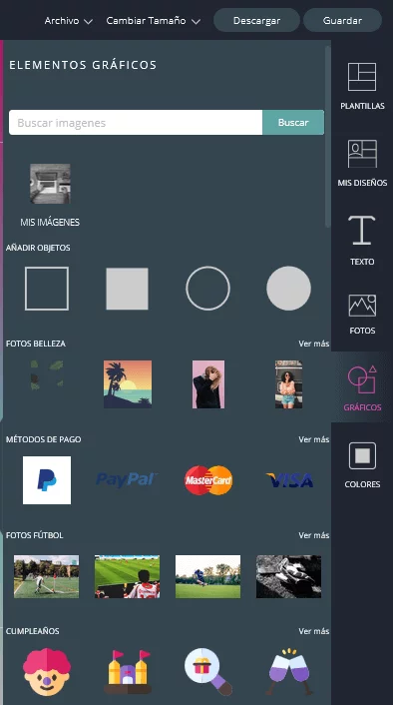
Task: Click the Elementos Gráficos panel title
Action: 83,65
